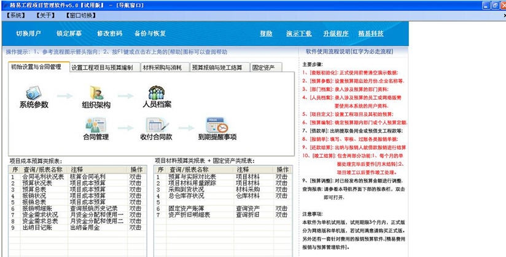This screenshot has height=257, width=506.
Task: Switch to 预算报销与竣工结算 tab
Action: pyautogui.click(x=220, y=67)
